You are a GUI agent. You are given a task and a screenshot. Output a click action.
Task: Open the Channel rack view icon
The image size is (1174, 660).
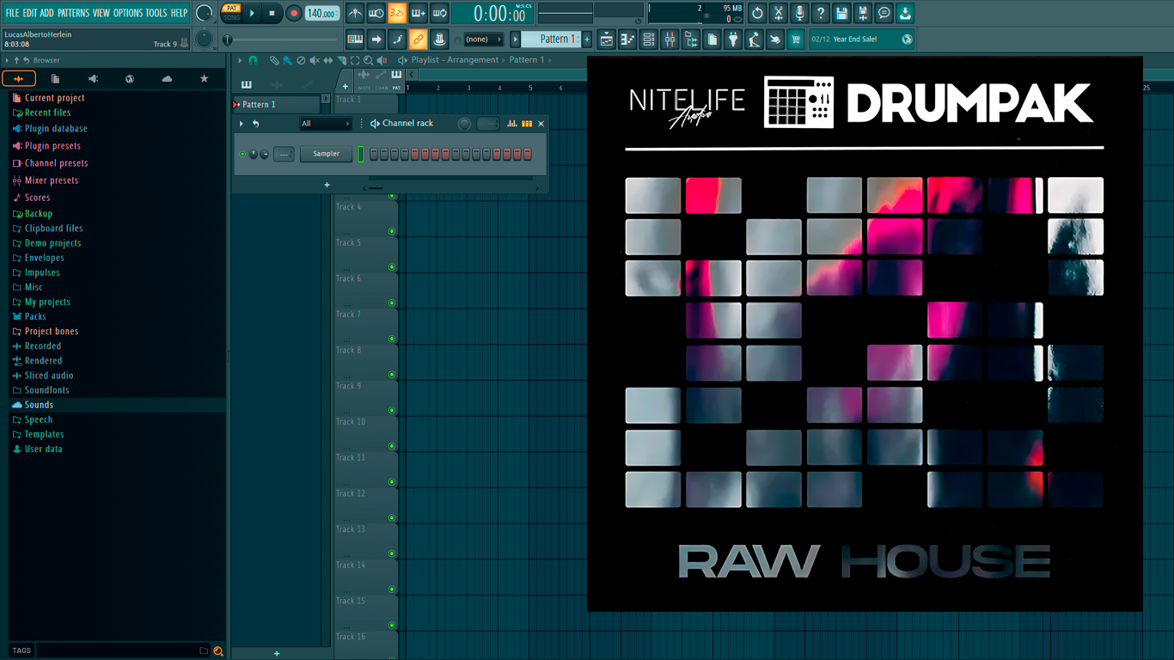[x=649, y=39]
